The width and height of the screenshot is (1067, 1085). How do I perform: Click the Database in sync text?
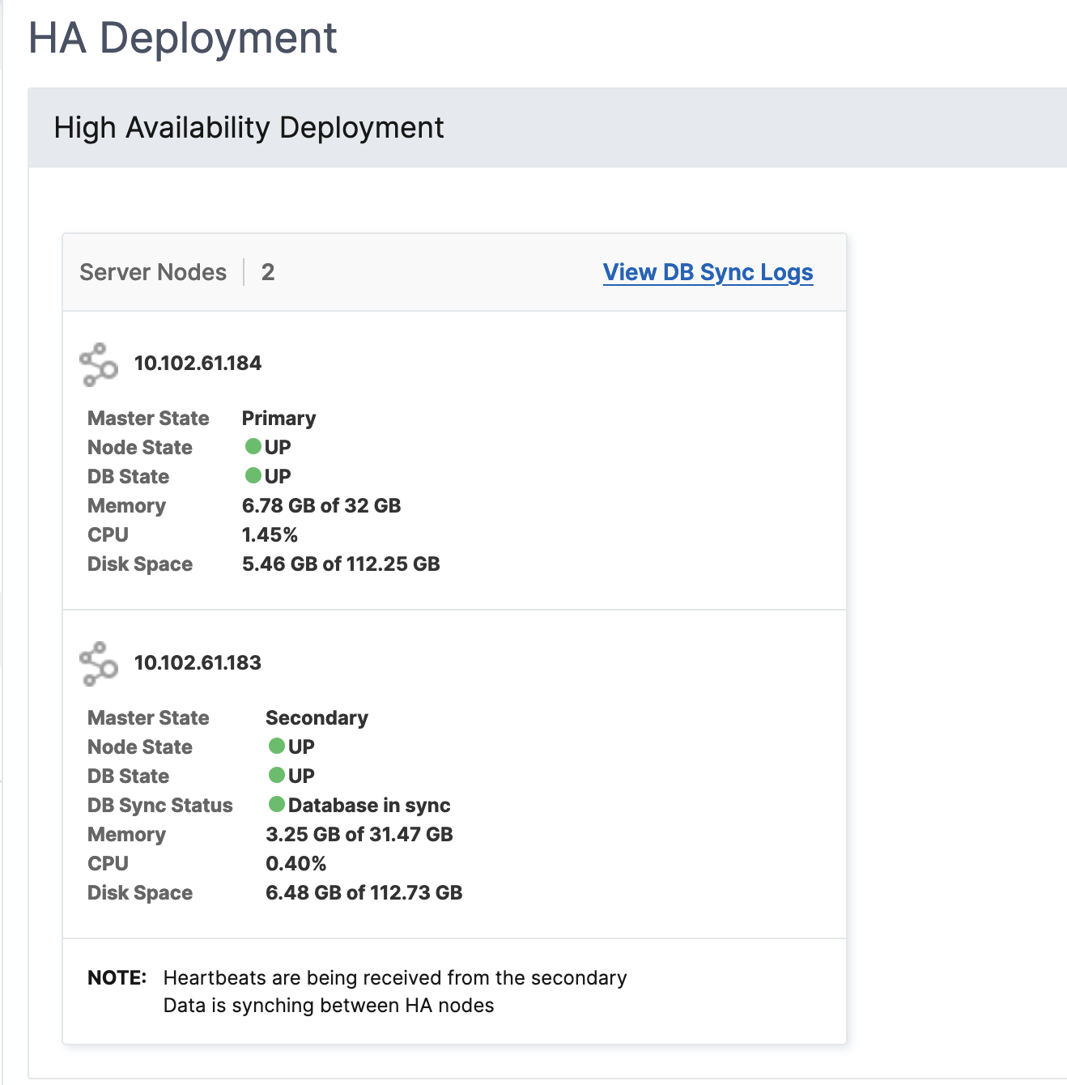click(x=369, y=806)
